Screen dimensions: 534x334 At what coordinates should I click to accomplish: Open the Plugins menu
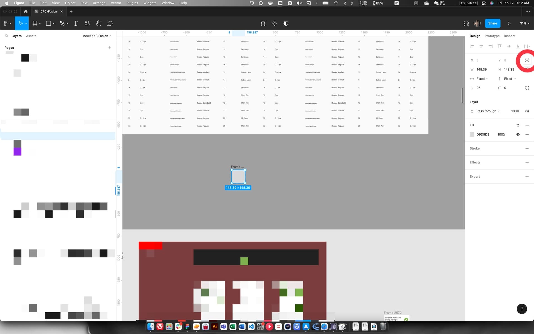[x=132, y=3]
